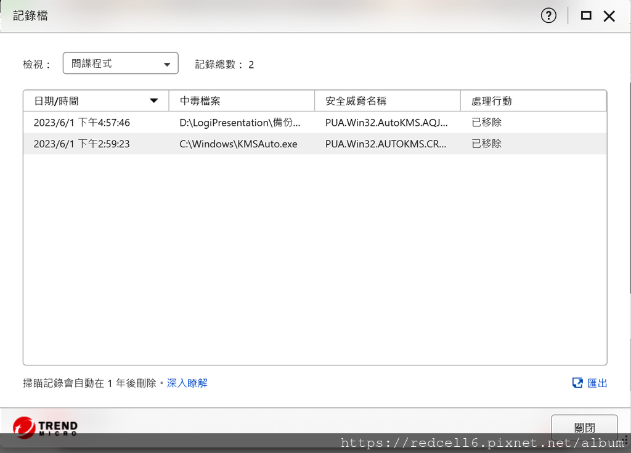Select the 安全威脅名稱 column header
The width and height of the screenshot is (631, 453).
click(x=387, y=100)
